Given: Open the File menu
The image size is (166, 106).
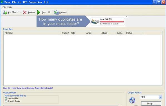Looking at the screenshot, I should (x=4, y=7).
